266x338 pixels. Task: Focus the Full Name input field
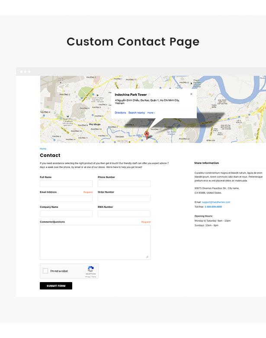(66, 184)
